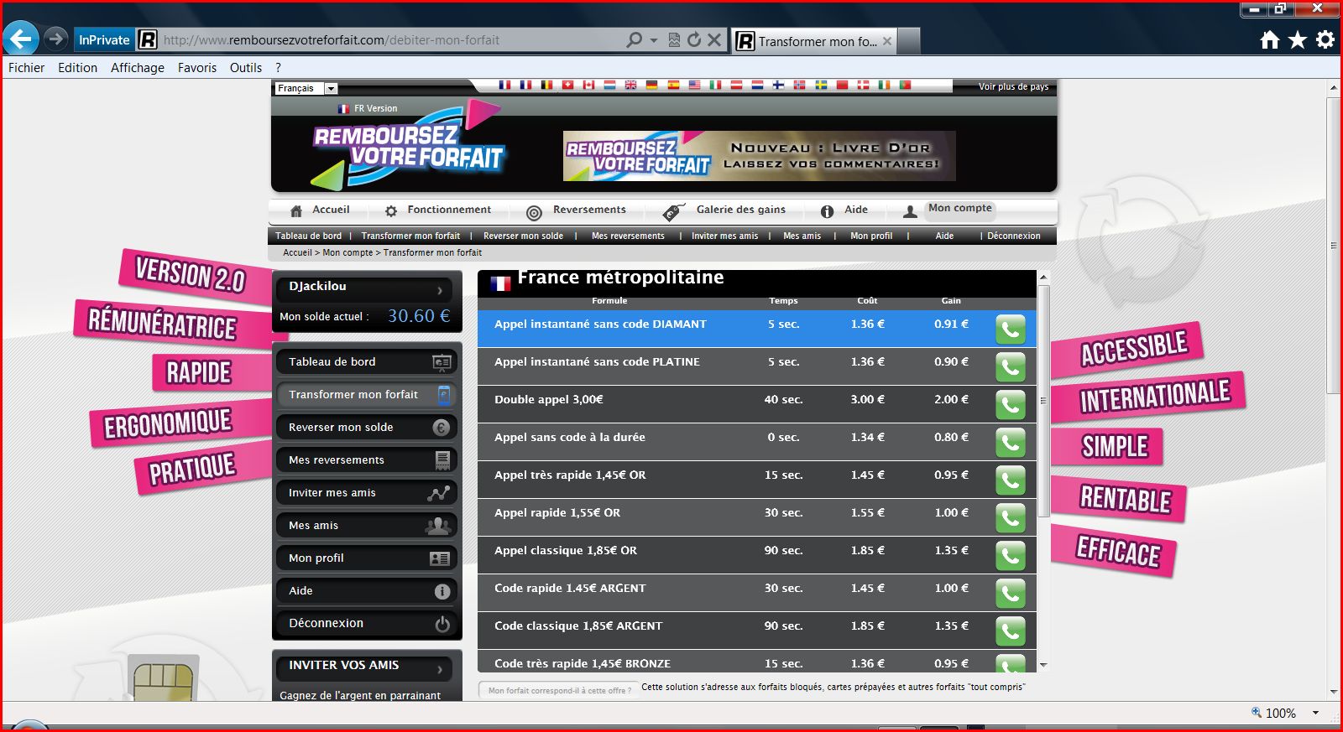Screen dimensions: 1343x732
Task: Click Tableau de bord sidebar button
Action: pos(366,362)
